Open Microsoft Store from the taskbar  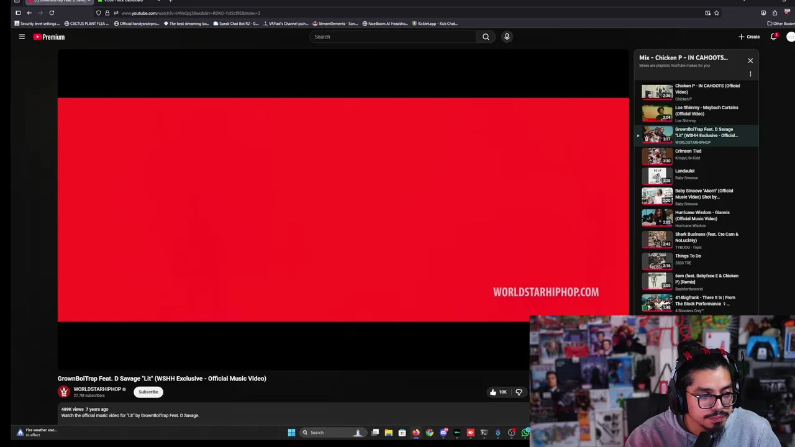pos(402,433)
